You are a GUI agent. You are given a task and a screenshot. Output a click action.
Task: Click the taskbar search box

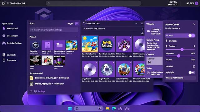point(88,109)
